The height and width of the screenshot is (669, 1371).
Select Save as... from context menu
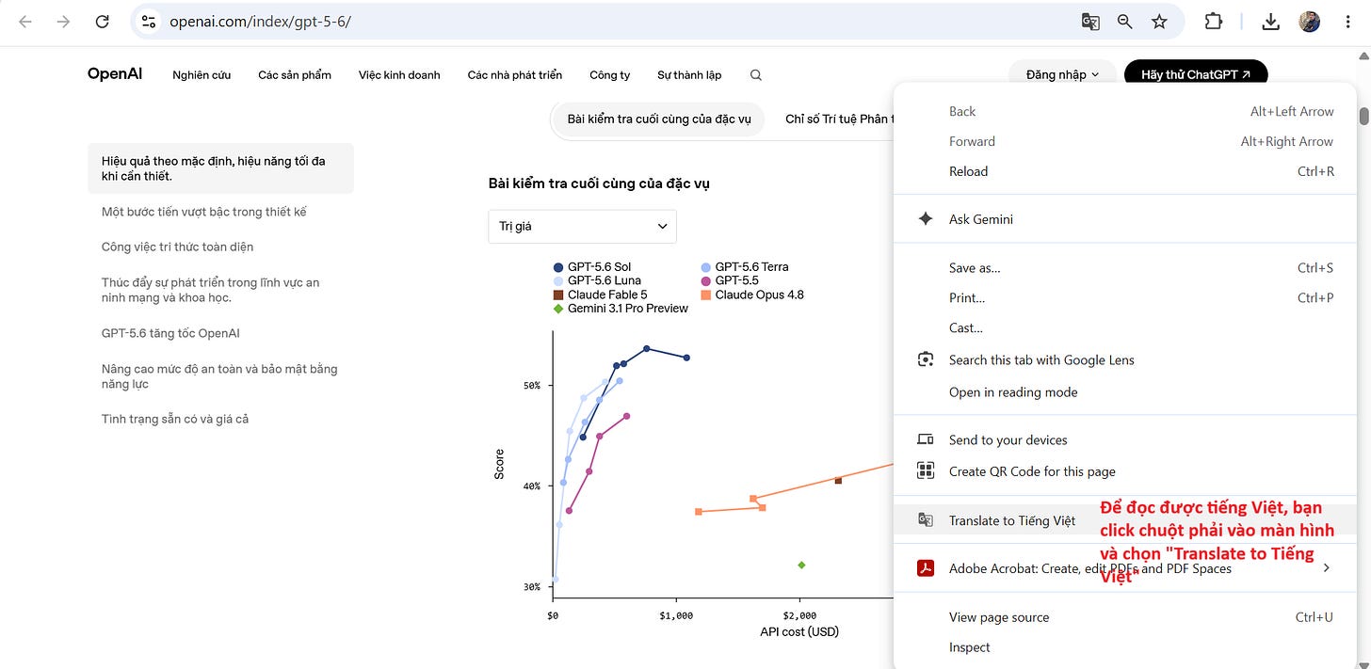(1125, 268)
